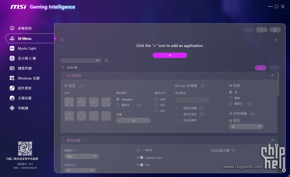This screenshot has width=290, height=177.
Task: Toggle the AI 准星 switch
Action: [82, 86]
